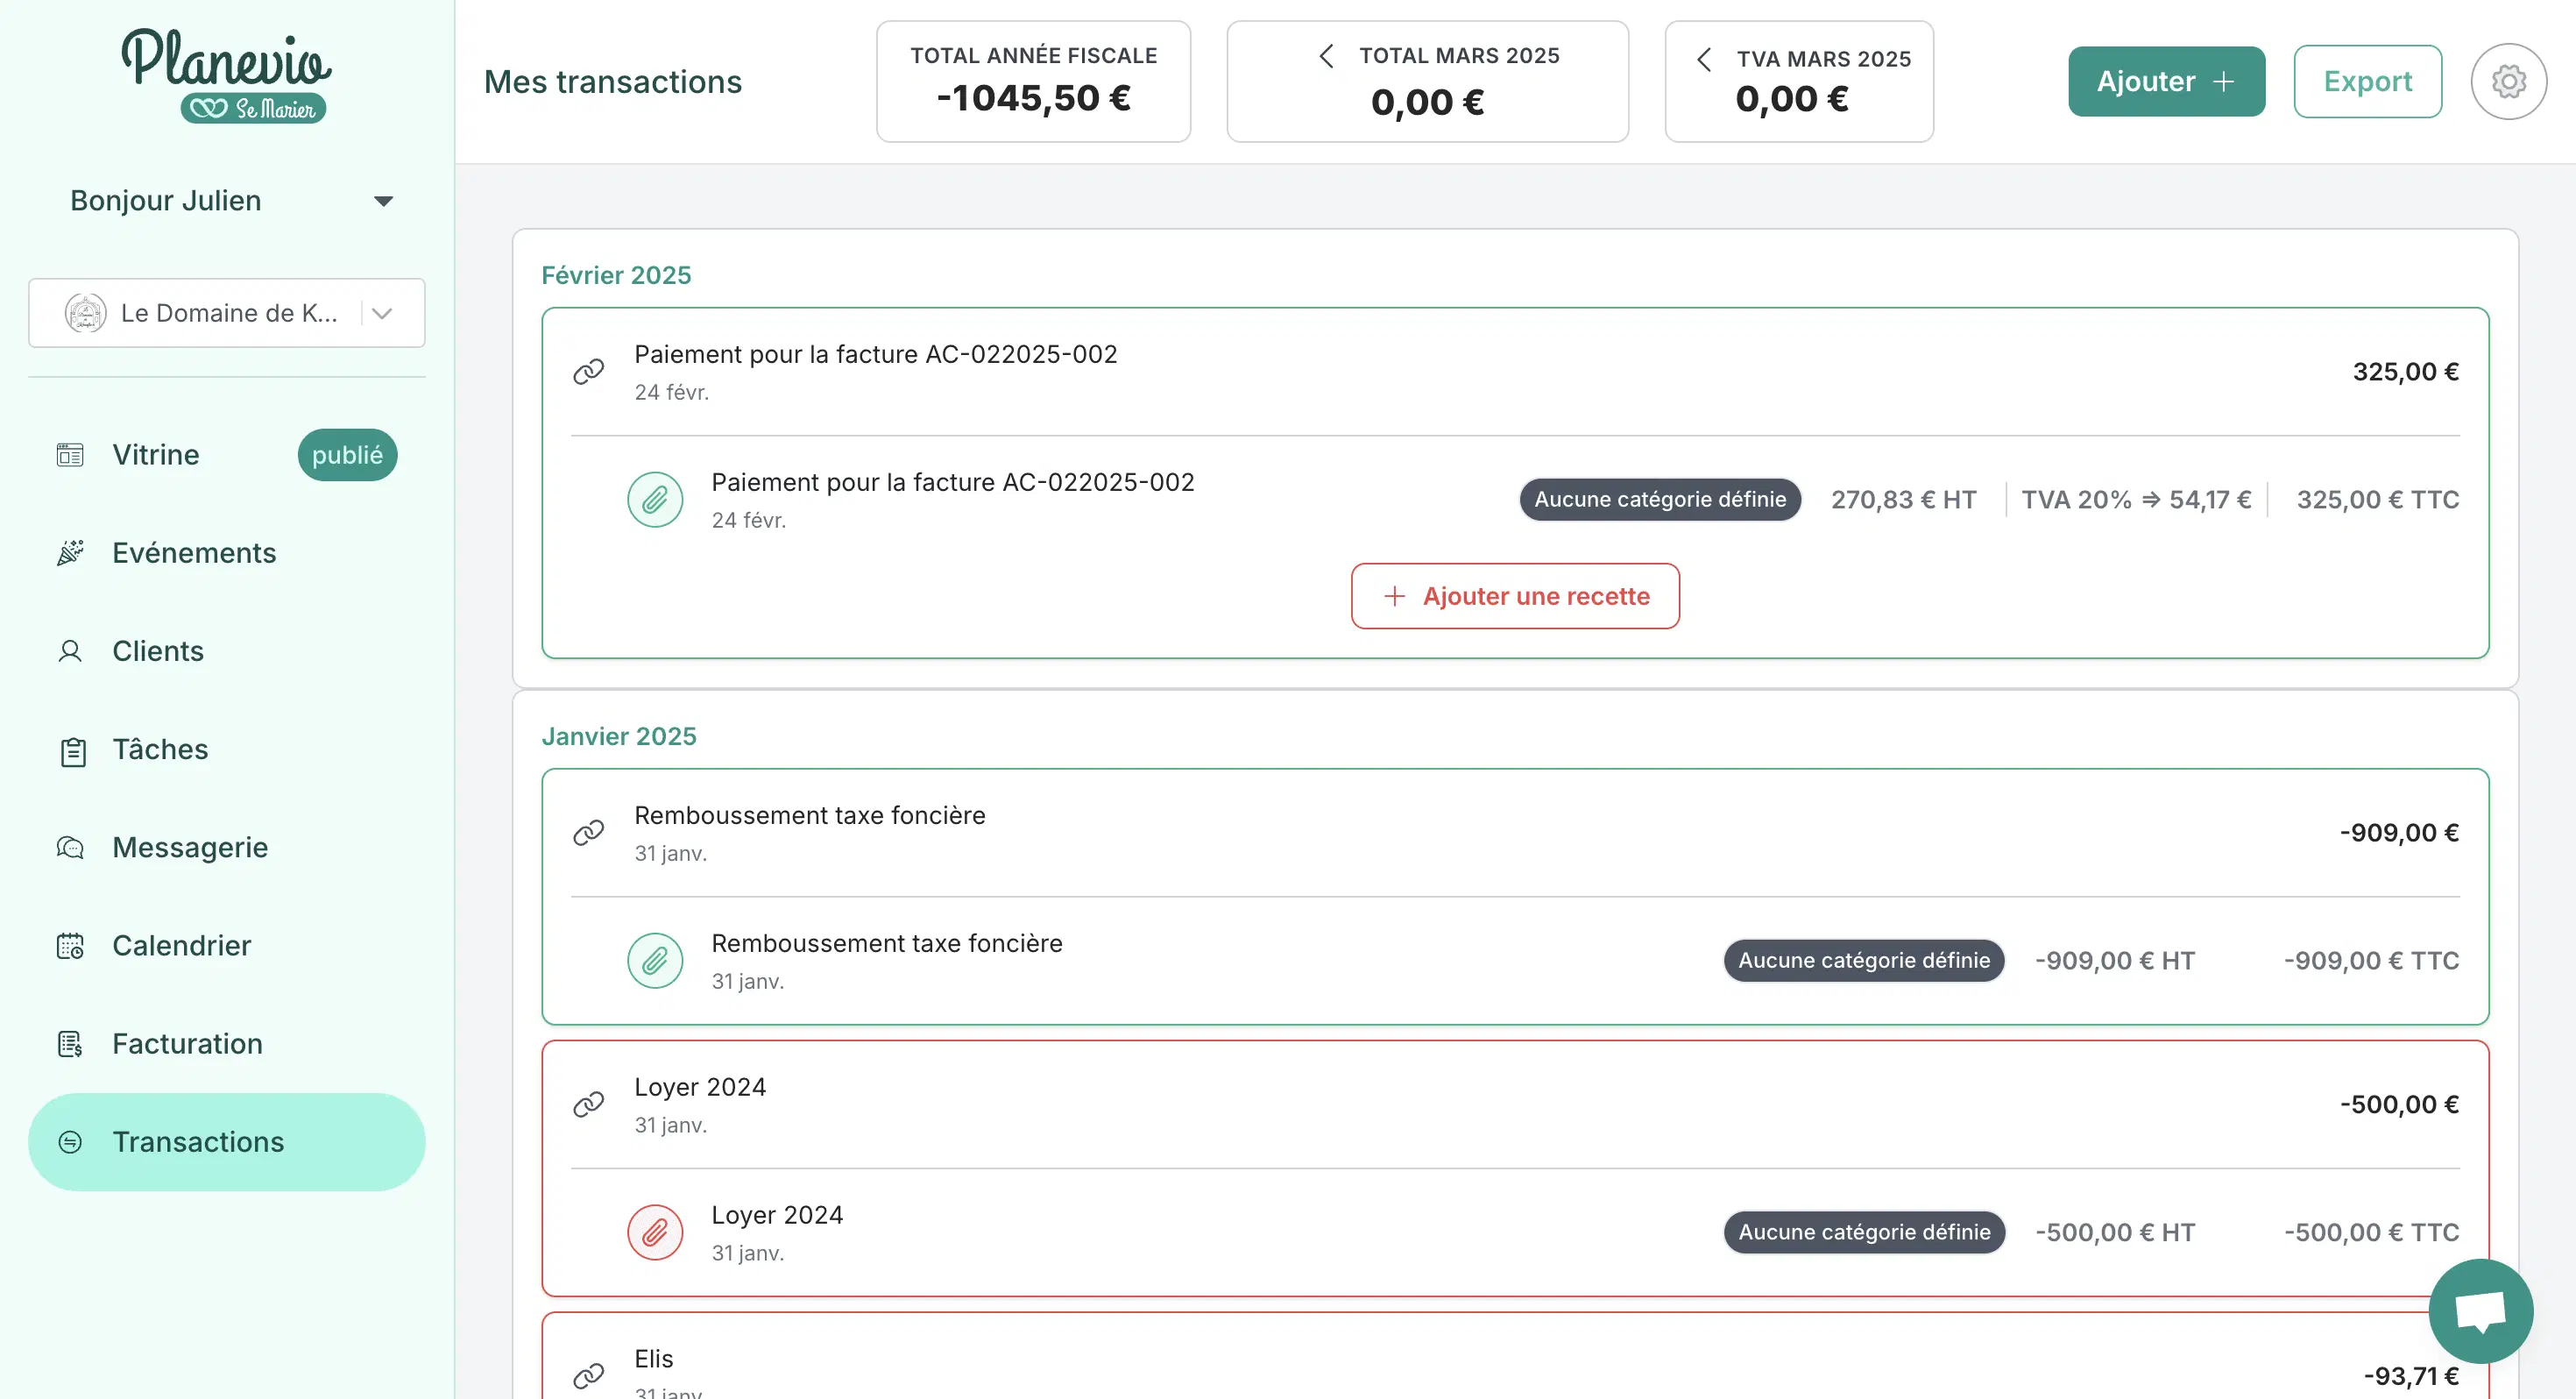Open Evénements in the sidebar

click(x=227, y=553)
